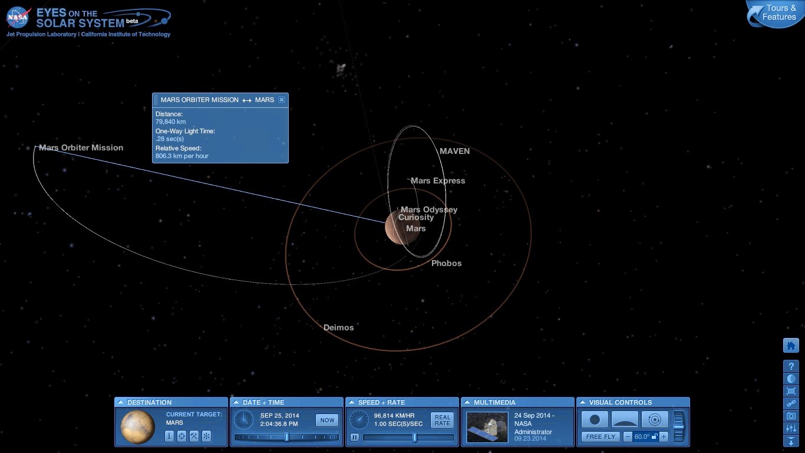805x453 pixels.
Task: Select the night/lighting moon icon on the sidebar
Action: (790, 378)
